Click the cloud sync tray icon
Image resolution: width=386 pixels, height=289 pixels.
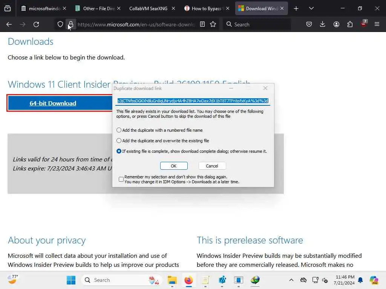point(303,280)
